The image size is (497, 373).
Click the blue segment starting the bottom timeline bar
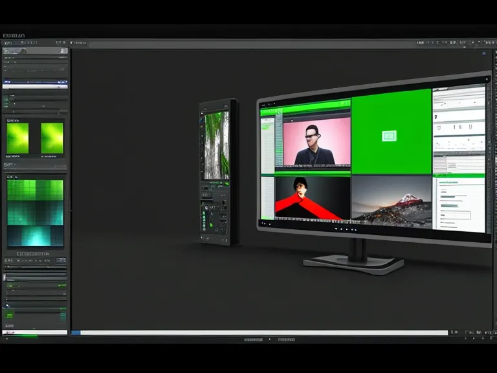pyautogui.click(x=76, y=333)
